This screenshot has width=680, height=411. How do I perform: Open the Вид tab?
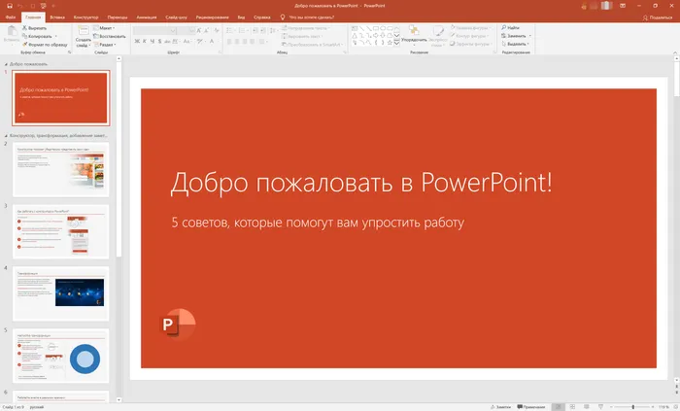click(x=241, y=17)
